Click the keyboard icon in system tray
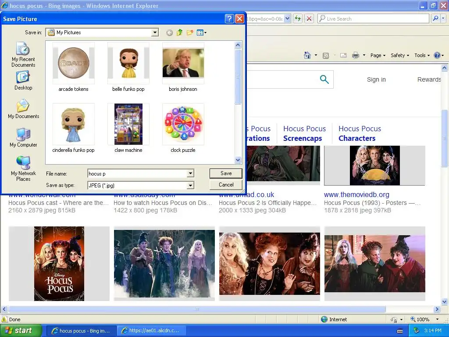The height and width of the screenshot is (337, 449). pos(400,331)
